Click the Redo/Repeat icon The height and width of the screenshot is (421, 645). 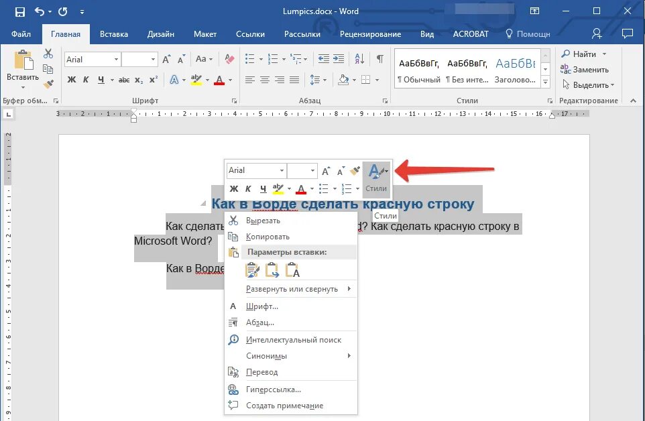click(x=63, y=11)
